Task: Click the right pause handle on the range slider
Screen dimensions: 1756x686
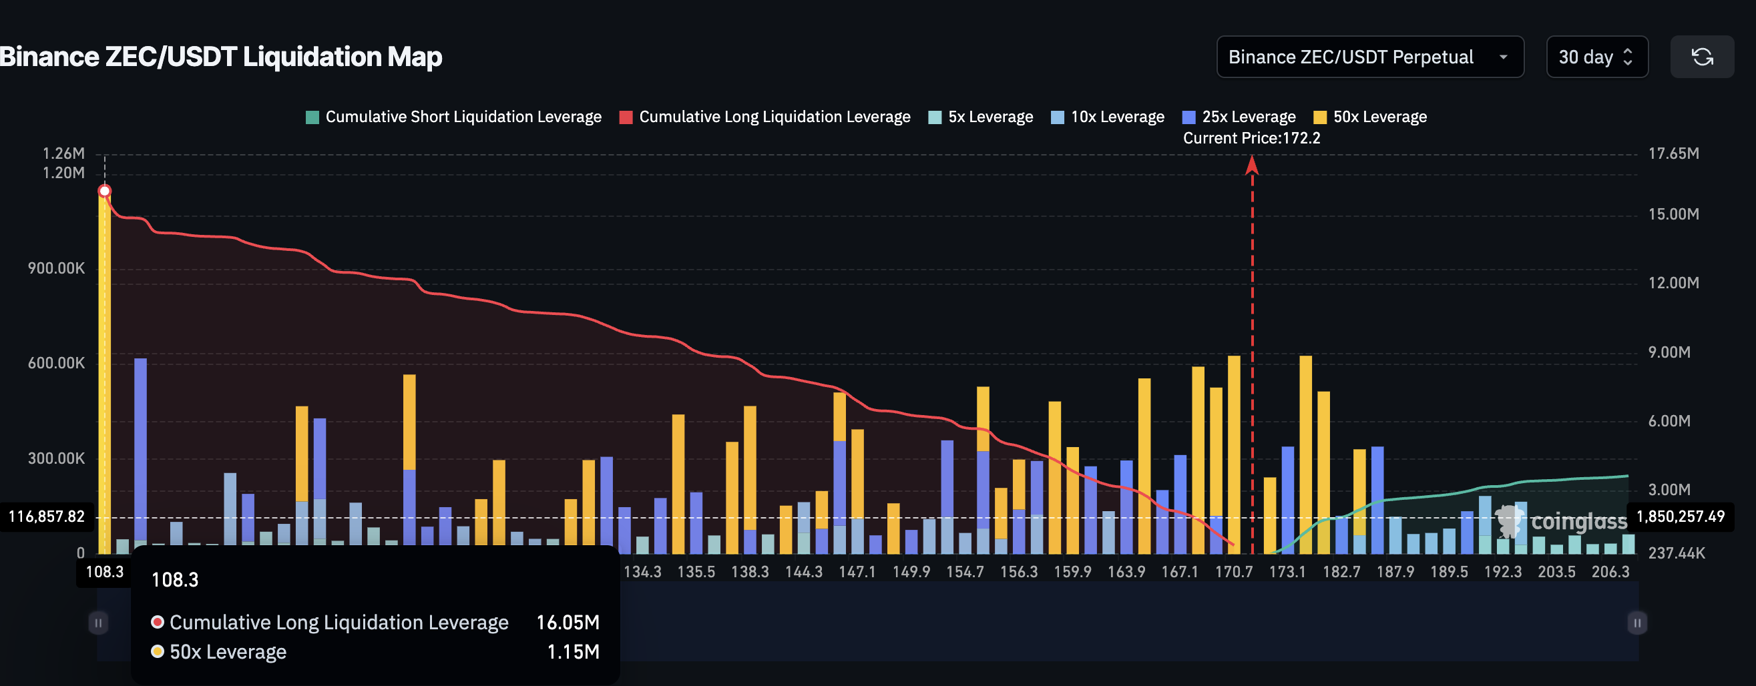Action: [1637, 621]
